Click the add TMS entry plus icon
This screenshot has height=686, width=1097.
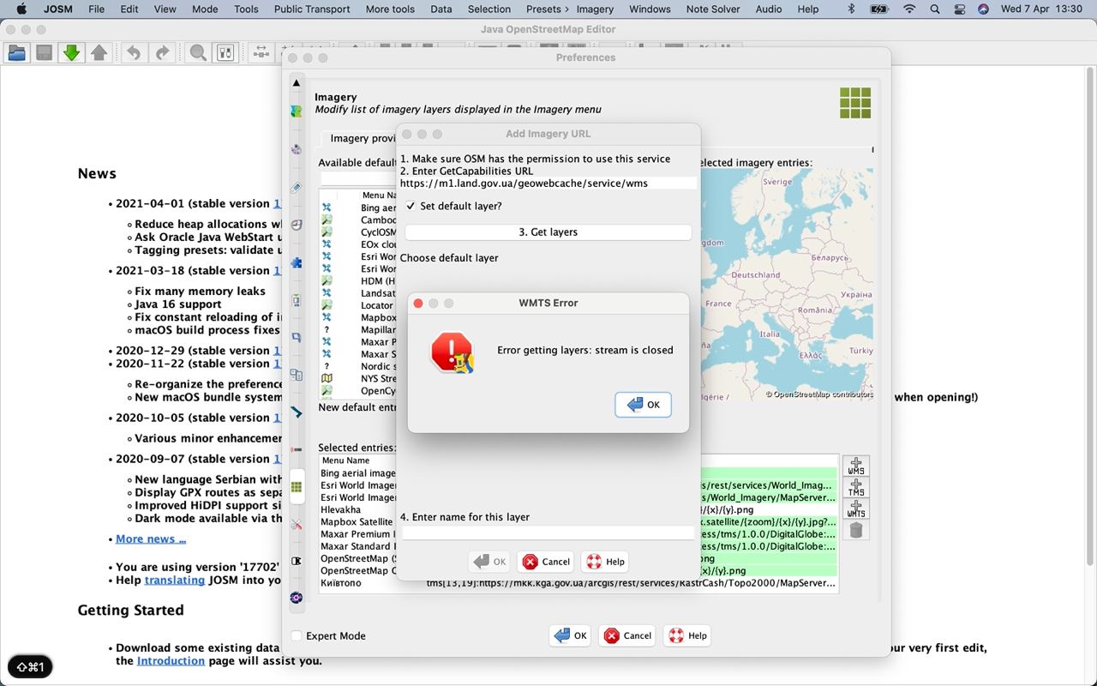pos(856,488)
